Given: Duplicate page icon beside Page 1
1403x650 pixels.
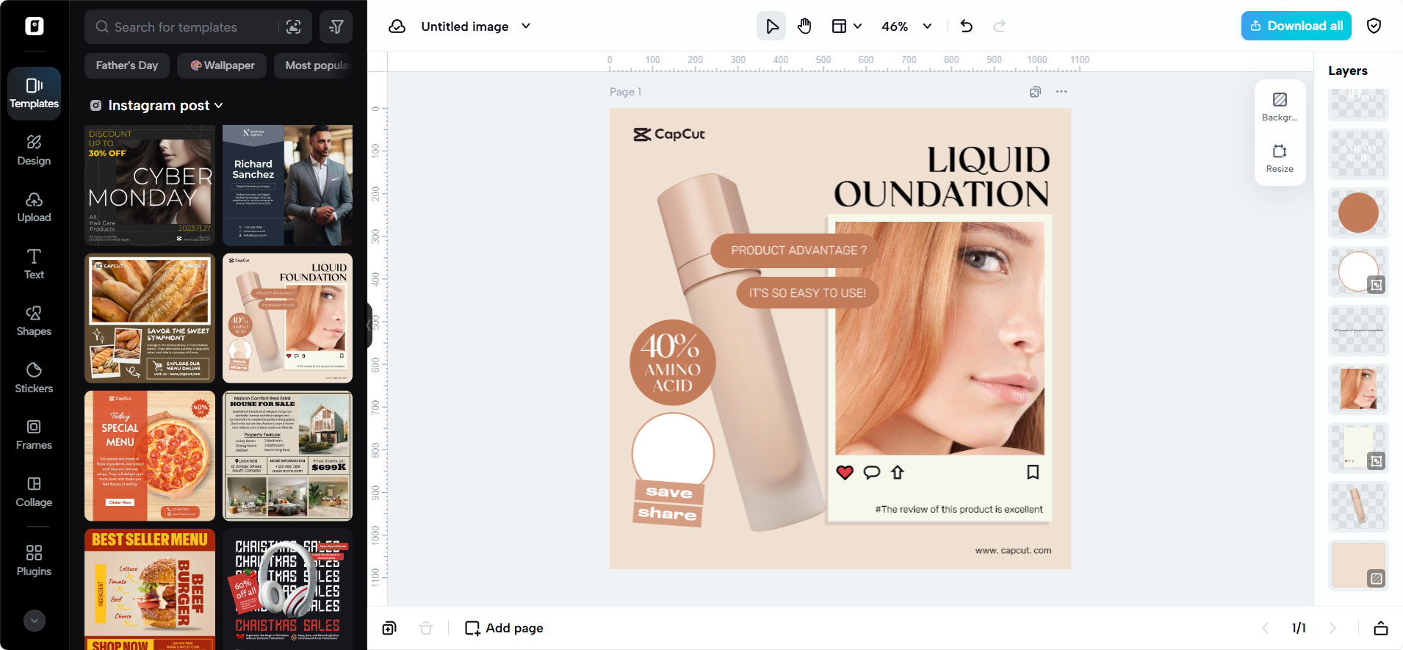Looking at the screenshot, I should (1035, 92).
